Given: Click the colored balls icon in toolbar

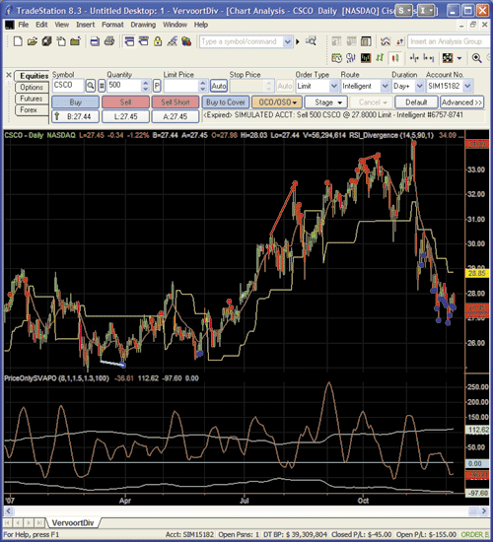Looking at the screenshot, I should click(x=186, y=41).
